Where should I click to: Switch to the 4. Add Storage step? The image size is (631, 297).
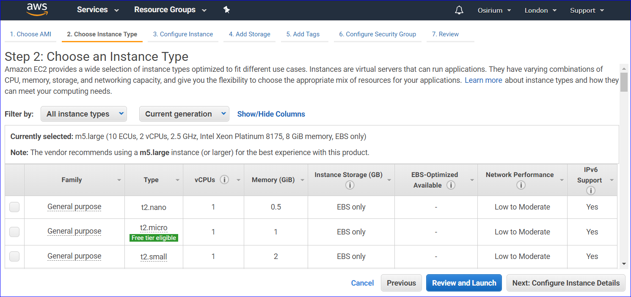pyautogui.click(x=249, y=34)
